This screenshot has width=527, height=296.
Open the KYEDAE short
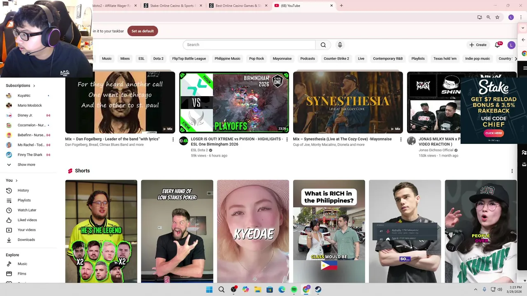pos(253,231)
